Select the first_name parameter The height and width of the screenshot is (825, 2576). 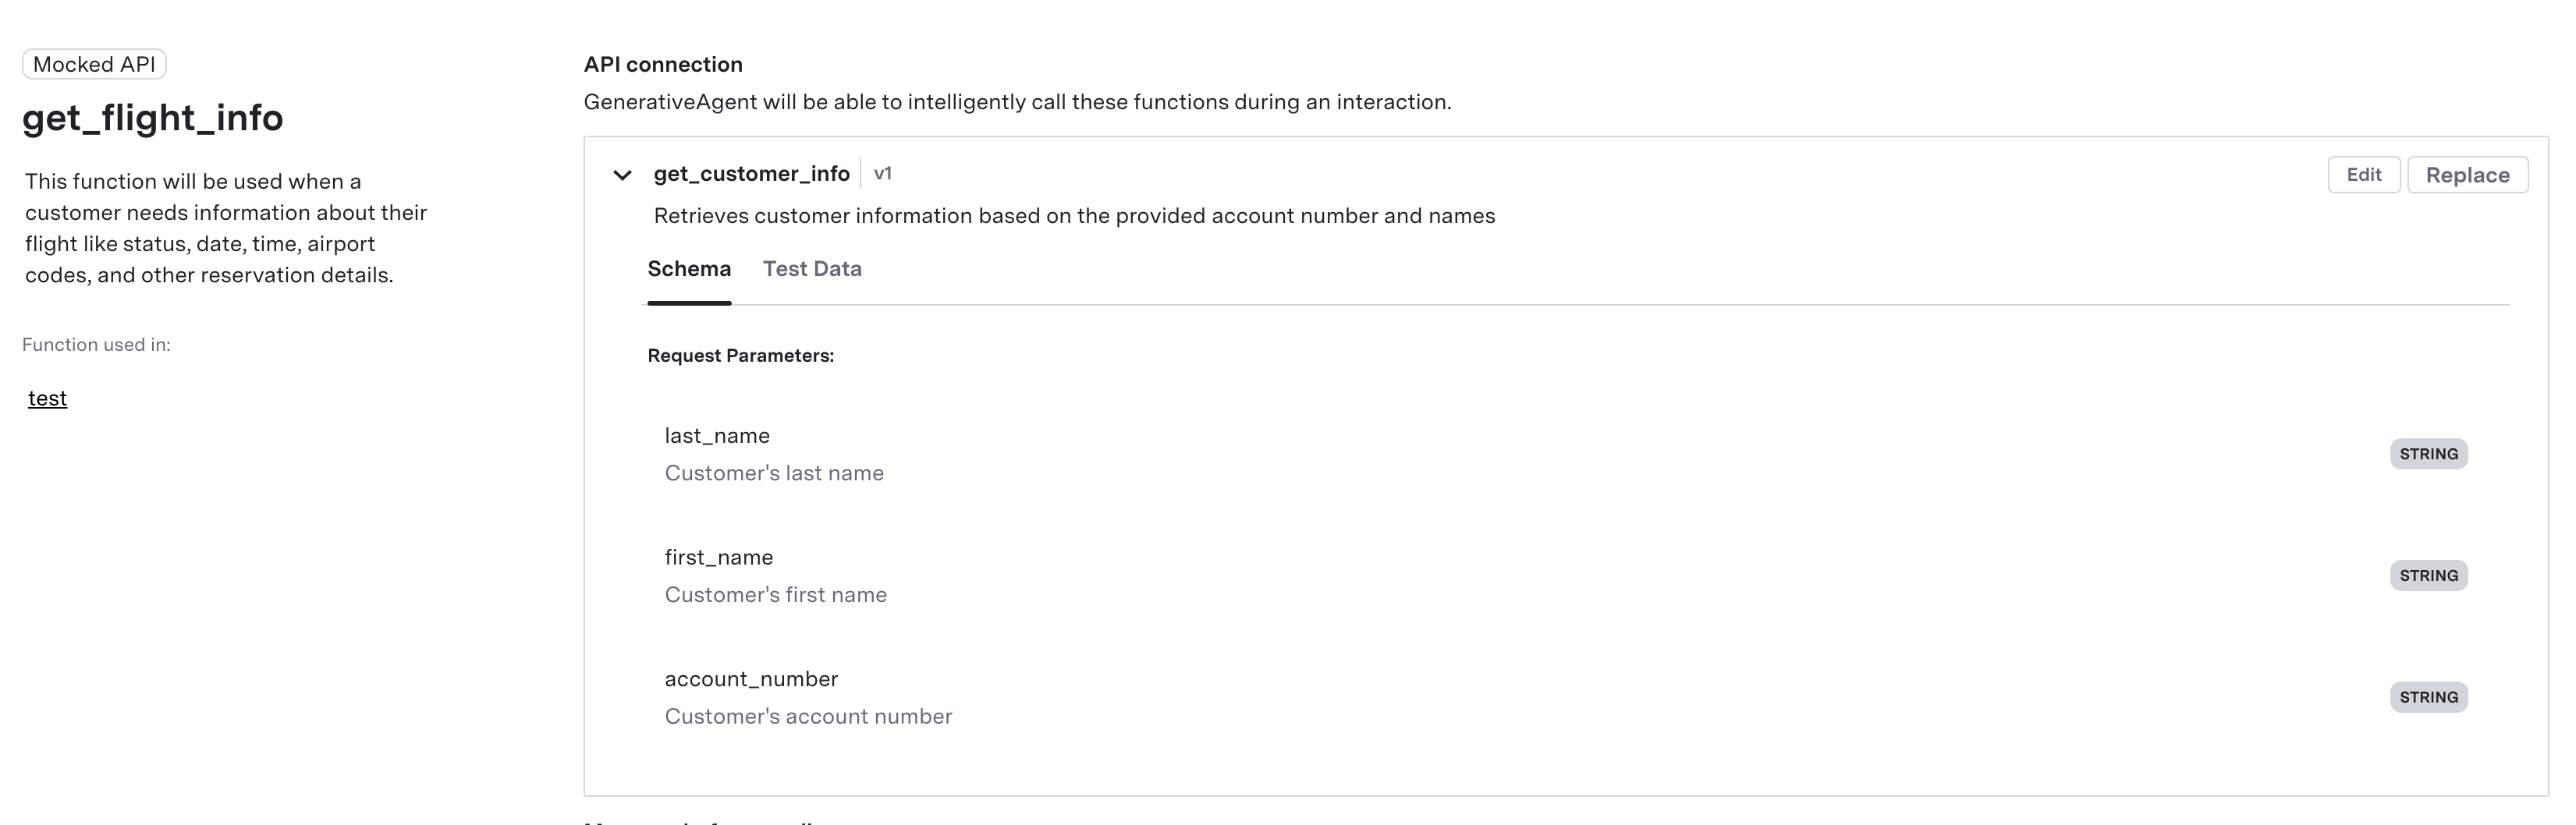tap(718, 557)
